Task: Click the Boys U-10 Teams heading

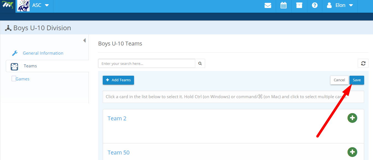Action: pos(120,44)
